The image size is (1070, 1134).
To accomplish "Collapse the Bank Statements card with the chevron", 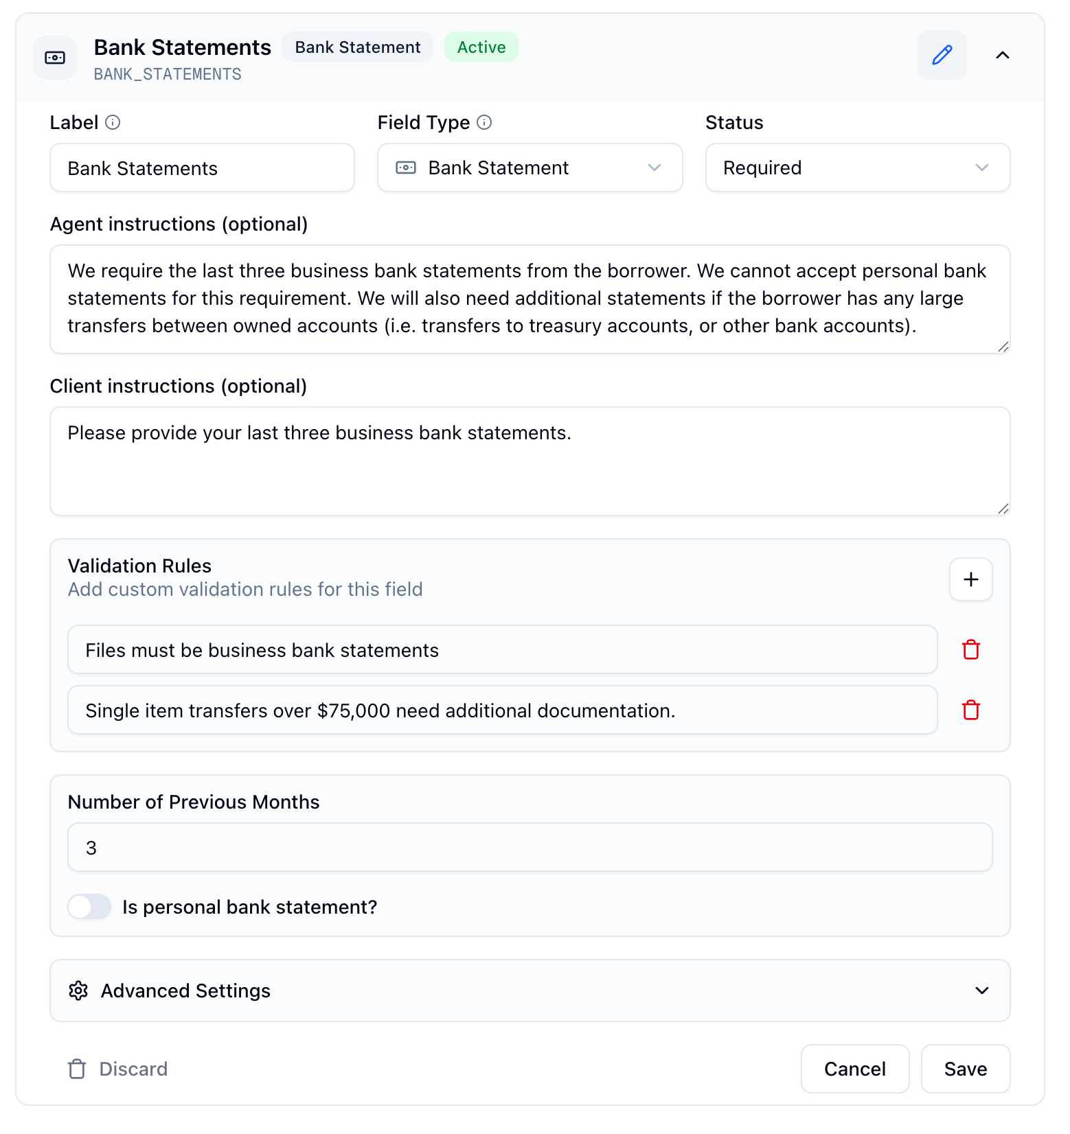I will 1003,56.
